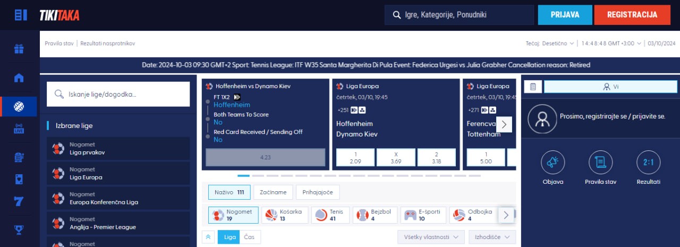Select Tenis sport filter
The height and width of the screenshot is (247, 680).
pos(330,215)
